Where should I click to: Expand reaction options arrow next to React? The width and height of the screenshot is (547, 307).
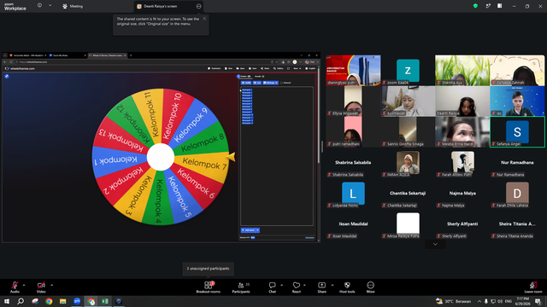304,286
